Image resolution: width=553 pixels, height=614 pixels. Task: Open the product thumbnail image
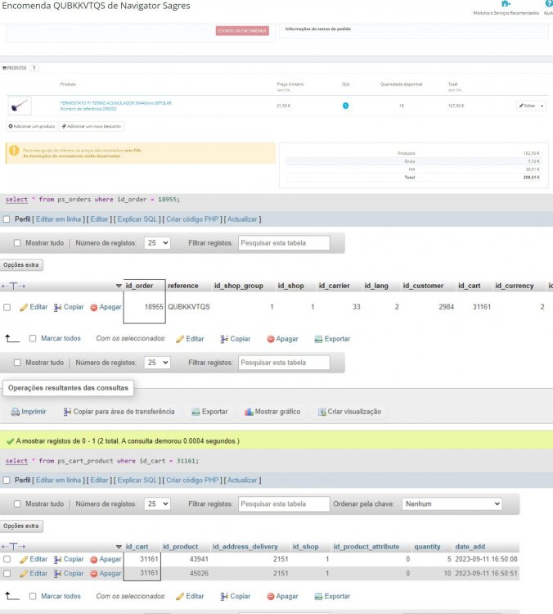pos(20,106)
